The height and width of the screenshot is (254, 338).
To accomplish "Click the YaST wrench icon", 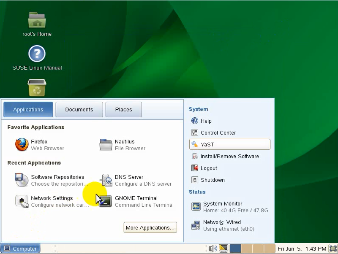I will point(195,144).
